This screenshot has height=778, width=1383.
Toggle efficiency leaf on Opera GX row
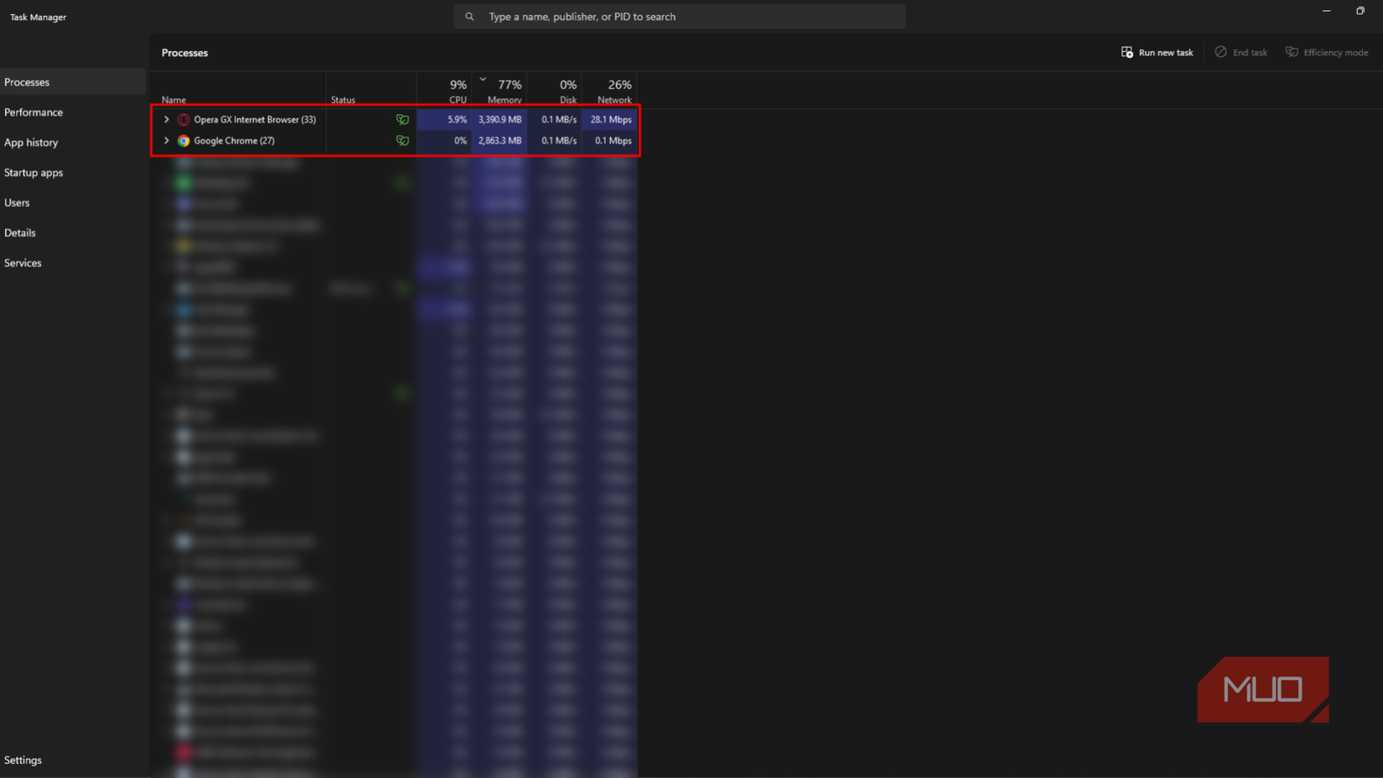point(402,119)
